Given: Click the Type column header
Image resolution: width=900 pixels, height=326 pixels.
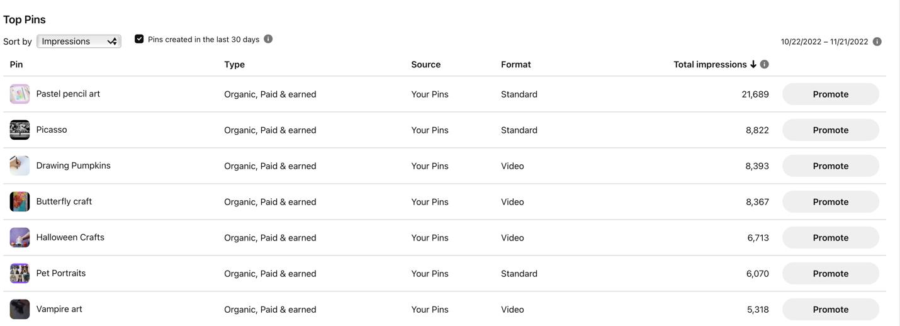Looking at the screenshot, I should [234, 64].
